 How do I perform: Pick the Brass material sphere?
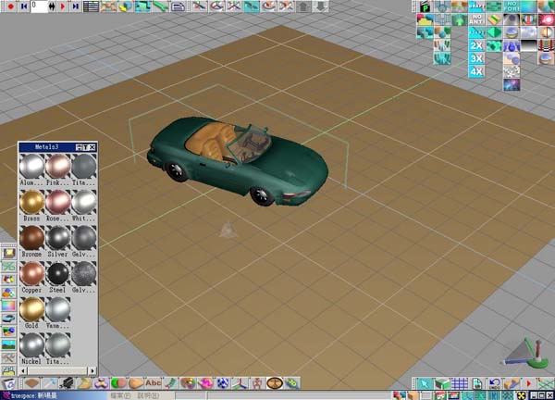[32, 203]
